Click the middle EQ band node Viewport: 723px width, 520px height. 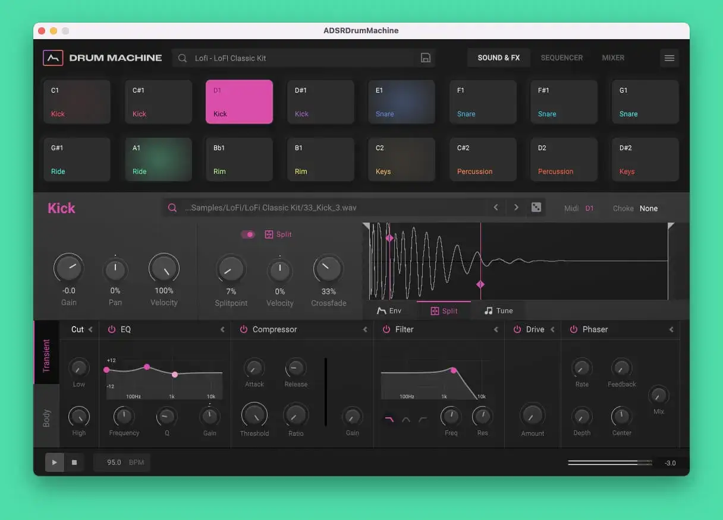pos(147,367)
